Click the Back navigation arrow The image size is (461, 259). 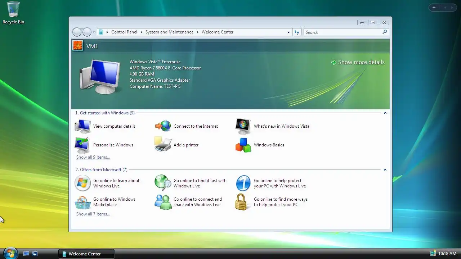[x=77, y=32]
